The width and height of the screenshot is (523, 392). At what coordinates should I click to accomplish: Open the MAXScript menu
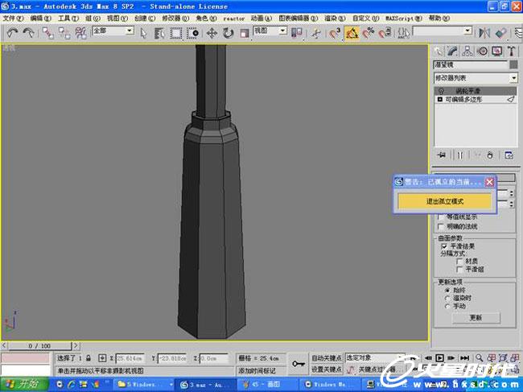coord(404,19)
